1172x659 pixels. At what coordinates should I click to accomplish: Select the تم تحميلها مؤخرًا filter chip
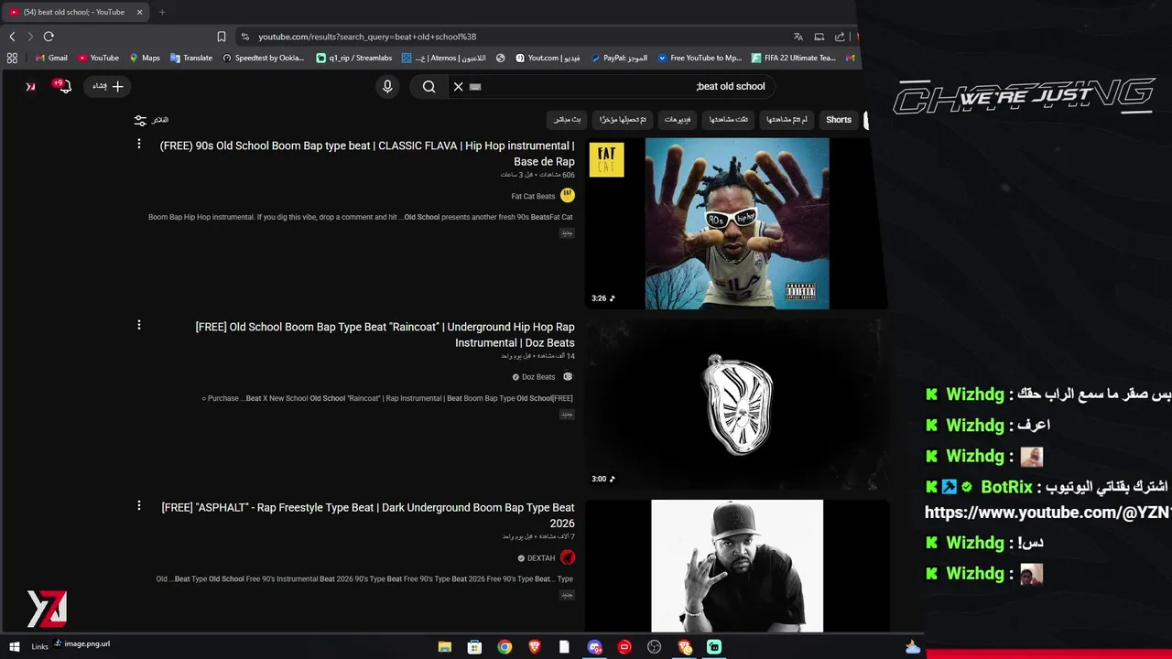coord(623,120)
